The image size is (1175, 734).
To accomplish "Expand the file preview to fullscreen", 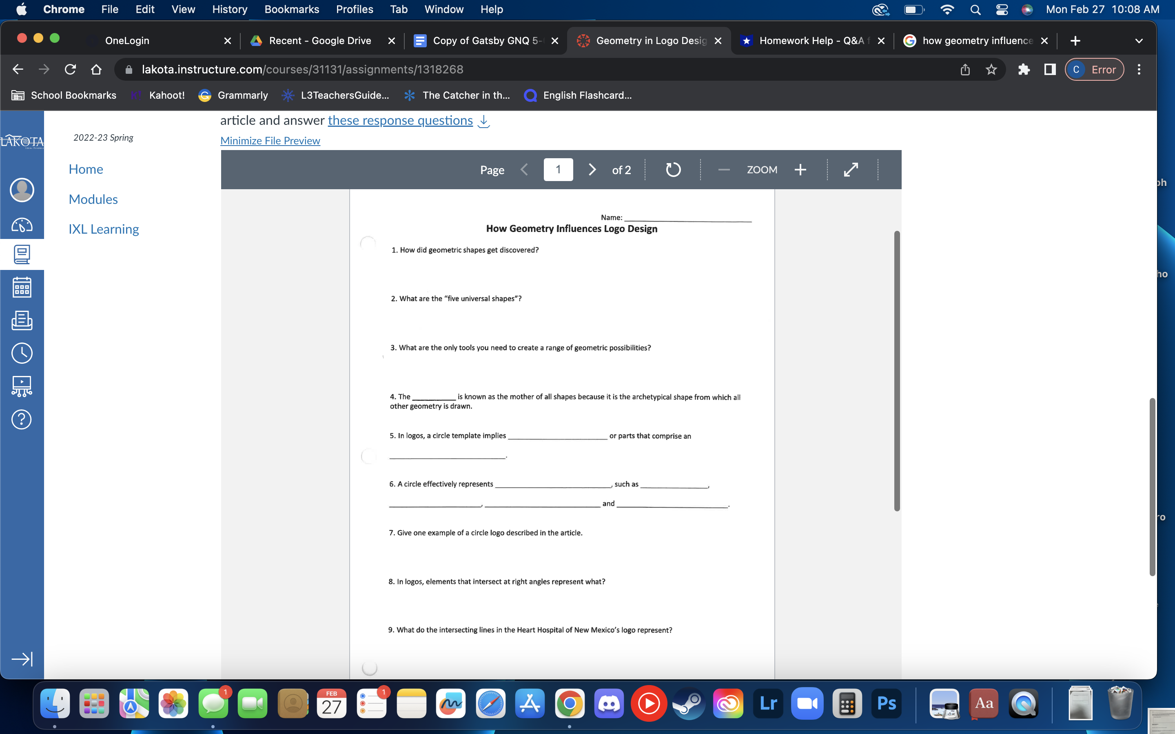I will tap(851, 169).
